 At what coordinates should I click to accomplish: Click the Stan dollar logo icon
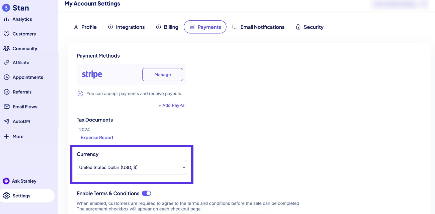click(x=6, y=8)
